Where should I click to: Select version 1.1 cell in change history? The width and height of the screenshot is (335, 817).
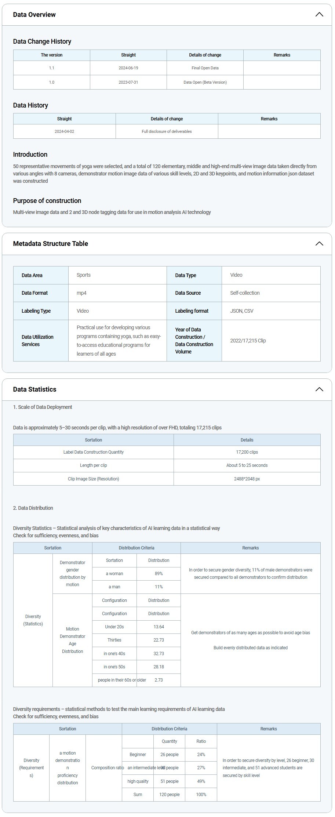point(52,68)
